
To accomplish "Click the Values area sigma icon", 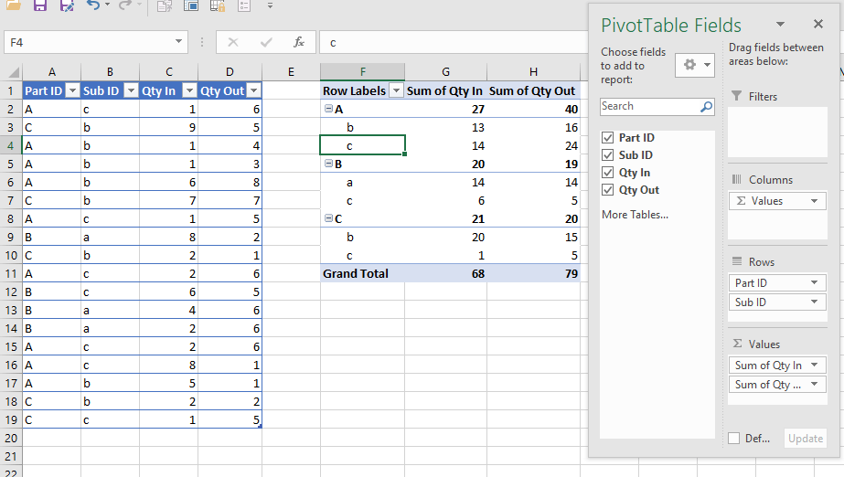I will 737,344.
